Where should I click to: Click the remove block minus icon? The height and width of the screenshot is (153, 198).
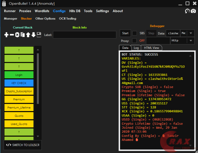click(12, 35)
